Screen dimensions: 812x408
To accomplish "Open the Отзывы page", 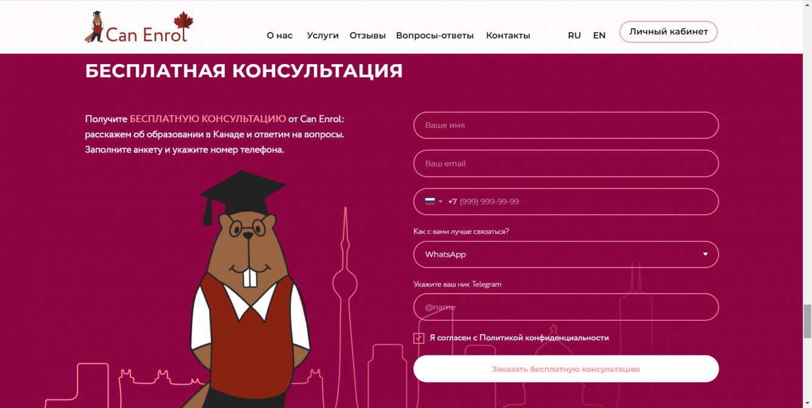I will pyautogui.click(x=368, y=36).
